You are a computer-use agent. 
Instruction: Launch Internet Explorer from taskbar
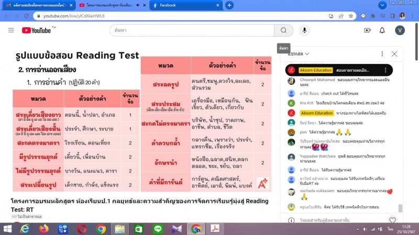25,229
